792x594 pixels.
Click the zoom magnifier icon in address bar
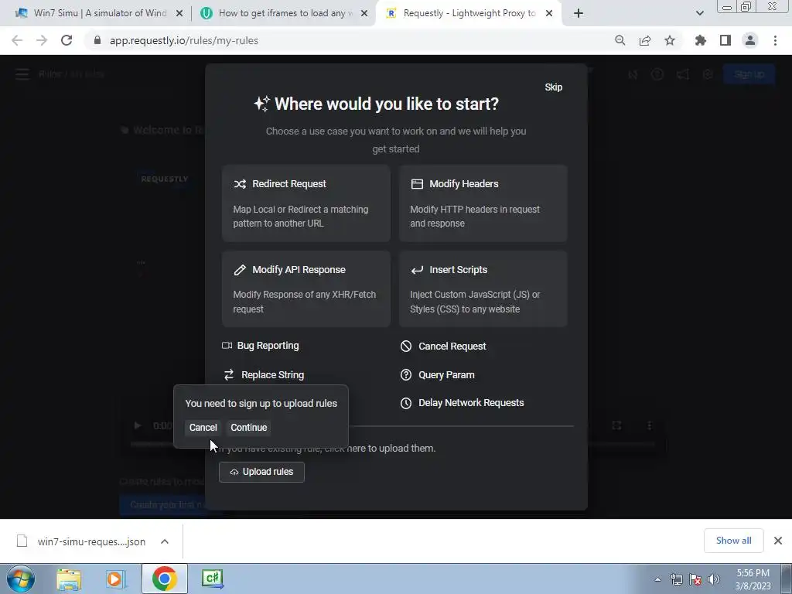pos(620,40)
